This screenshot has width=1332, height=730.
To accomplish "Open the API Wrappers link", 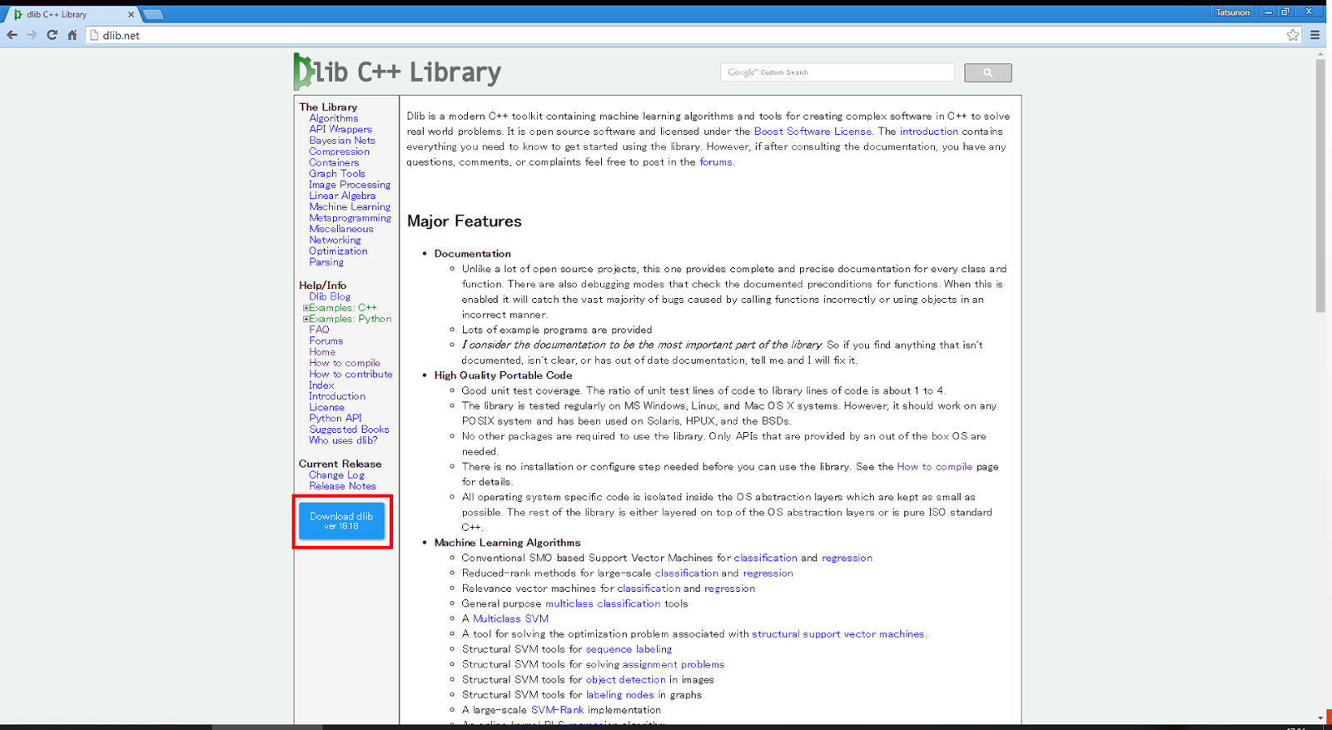I will tap(340, 129).
